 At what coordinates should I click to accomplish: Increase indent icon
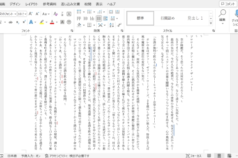(x=118, y=11)
